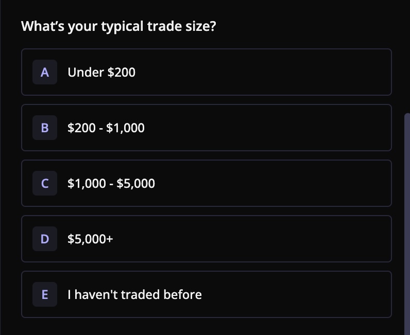410x335 pixels.
Task: Pick the $1,000 - $5,000 answer
Action: point(206,183)
